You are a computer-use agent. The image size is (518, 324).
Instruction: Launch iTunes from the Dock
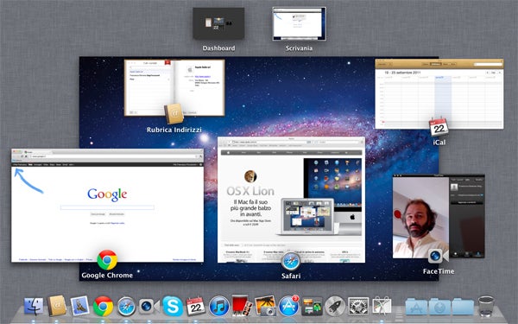click(218, 306)
